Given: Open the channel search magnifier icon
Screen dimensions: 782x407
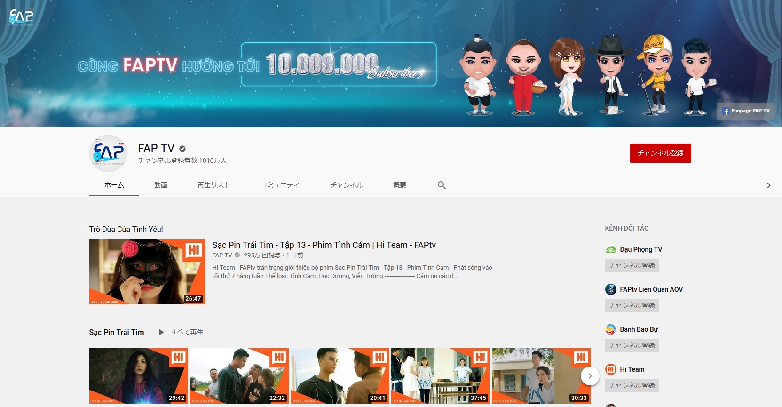Looking at the screenshot, I should coord(442,185).
